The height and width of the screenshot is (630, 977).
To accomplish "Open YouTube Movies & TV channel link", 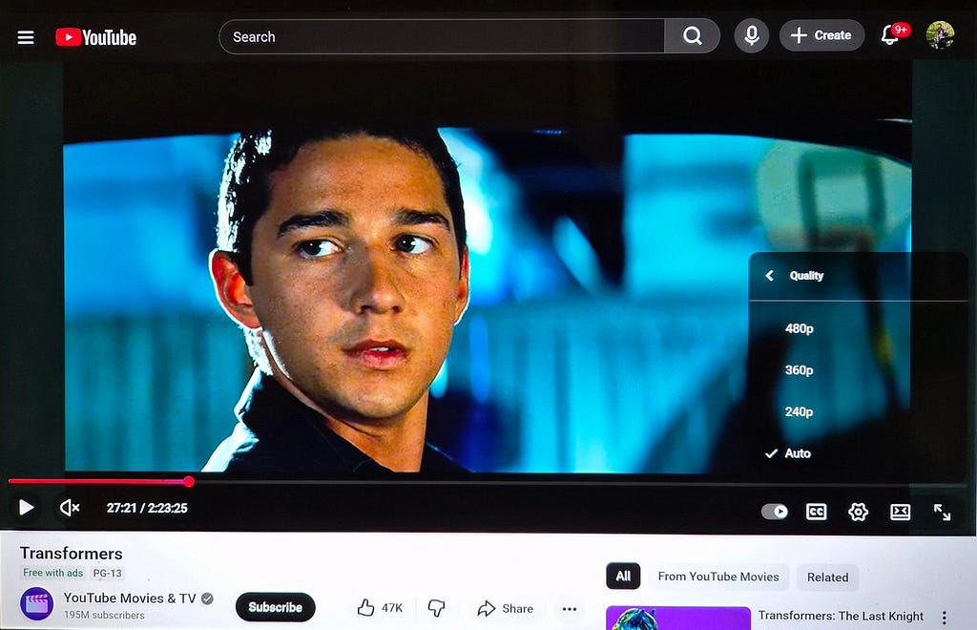I will 130,598.
